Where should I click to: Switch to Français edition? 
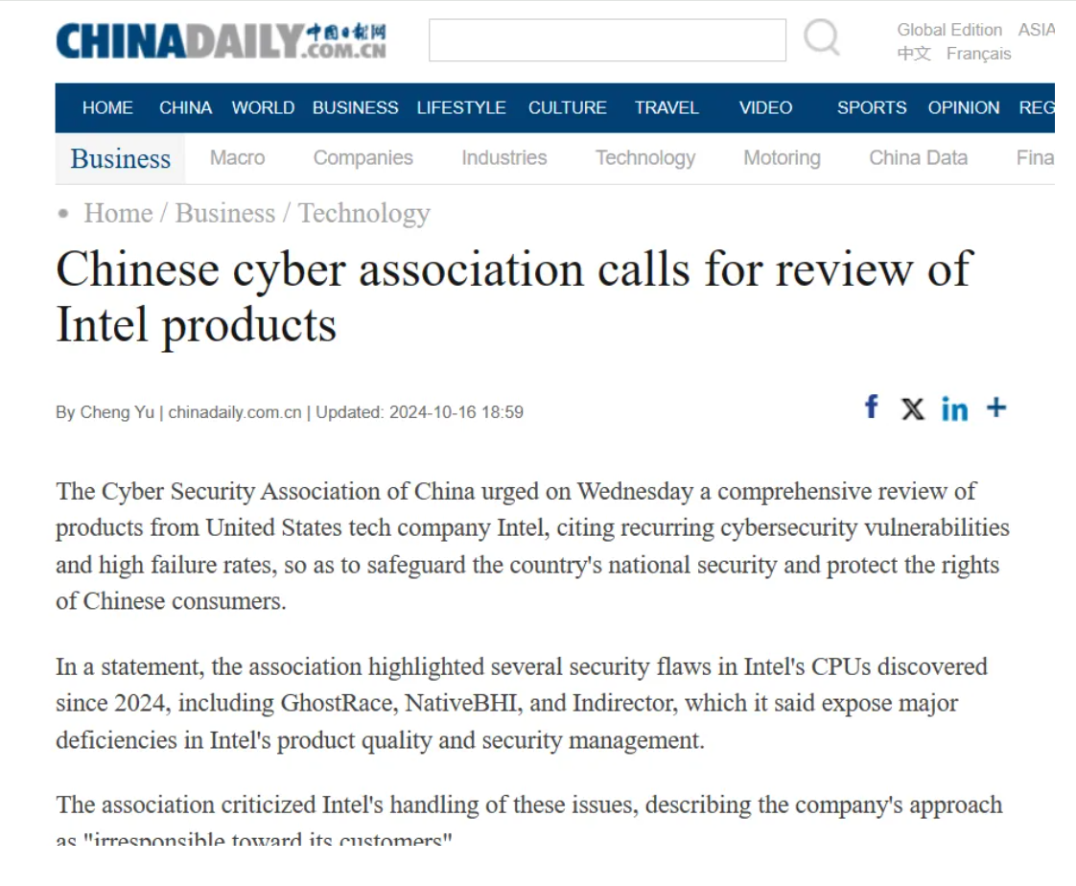pos(978,54)
